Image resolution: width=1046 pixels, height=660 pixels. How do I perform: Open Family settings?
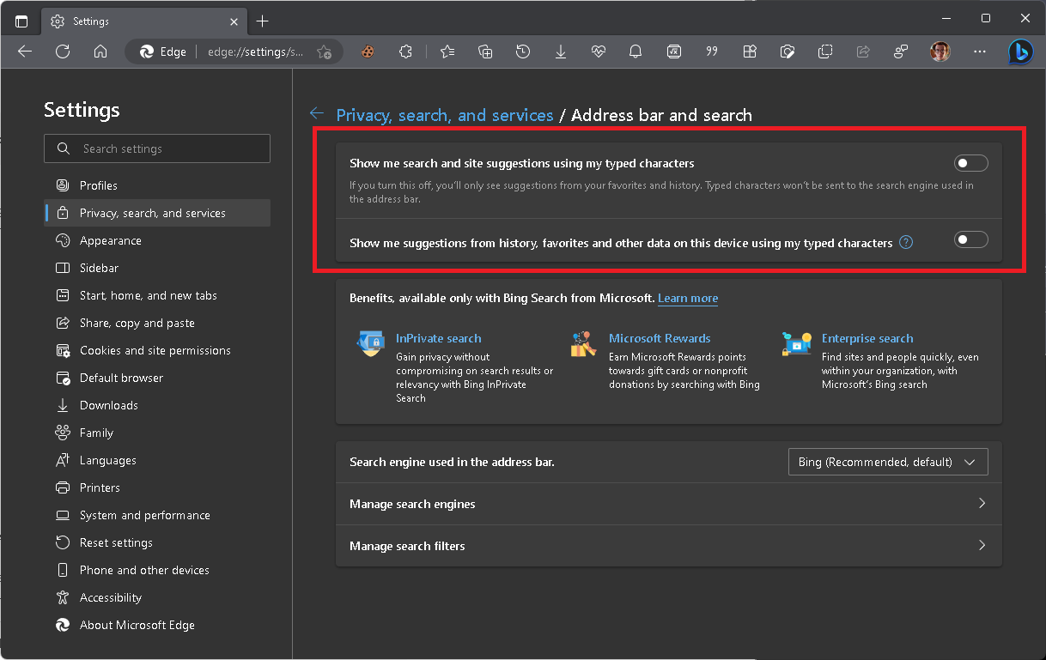tap(157, 433)
